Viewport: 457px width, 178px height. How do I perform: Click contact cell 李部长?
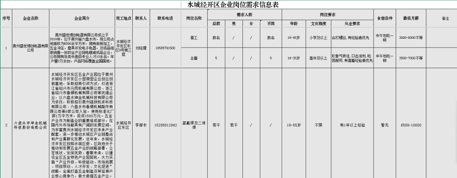141,125
